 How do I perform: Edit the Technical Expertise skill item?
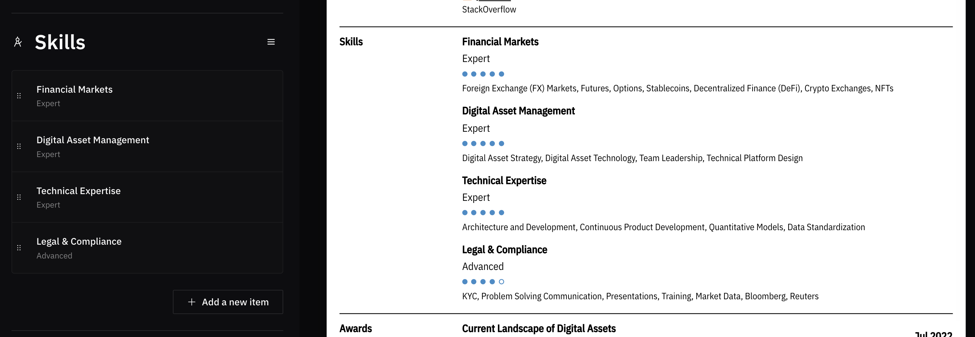pyautogui.click(x=147, y=197)
